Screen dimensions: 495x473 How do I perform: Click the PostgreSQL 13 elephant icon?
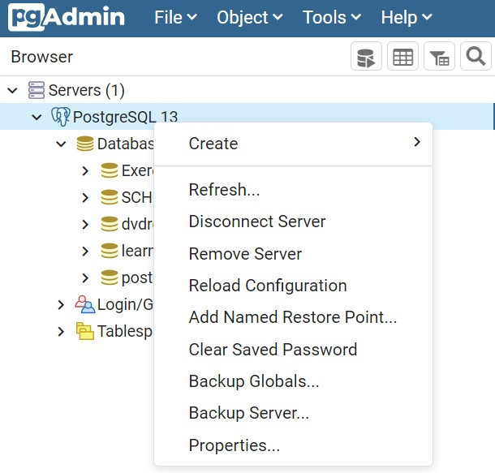pos(61,117)
